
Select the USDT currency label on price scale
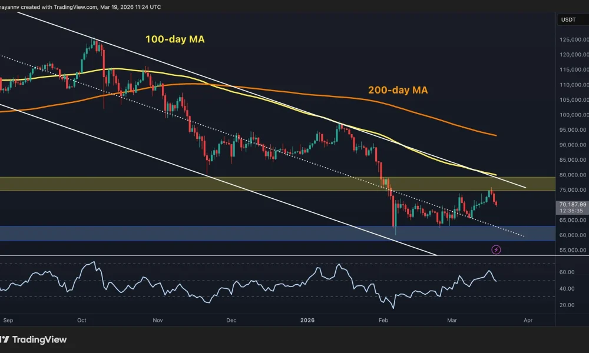click(569, 19)
